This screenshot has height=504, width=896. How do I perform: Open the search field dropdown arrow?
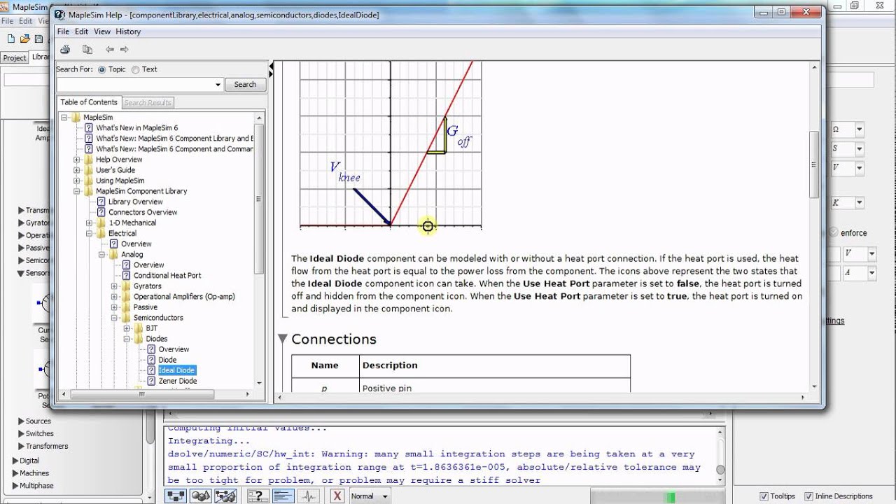coord(218,85)
